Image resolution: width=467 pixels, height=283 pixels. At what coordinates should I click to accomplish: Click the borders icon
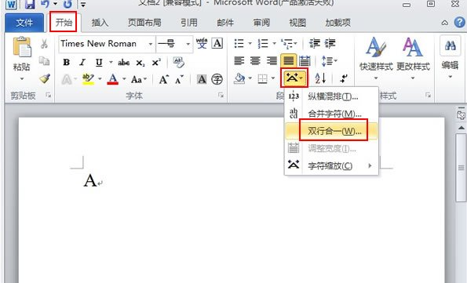tap(262, 79)
